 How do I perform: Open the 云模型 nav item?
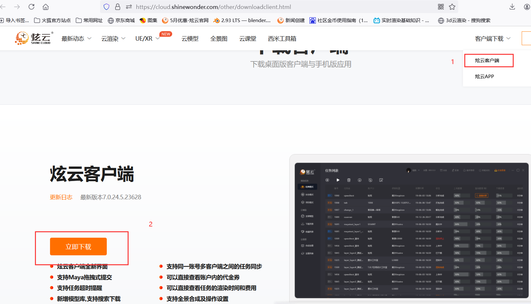[x=190, y=38]
